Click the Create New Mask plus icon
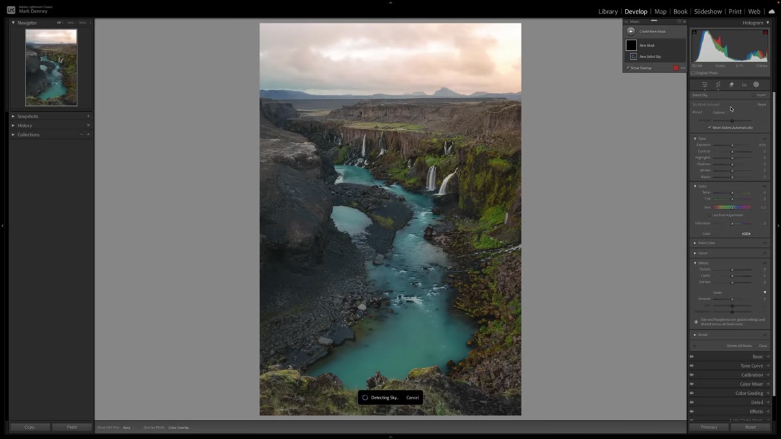 (631, 31)
